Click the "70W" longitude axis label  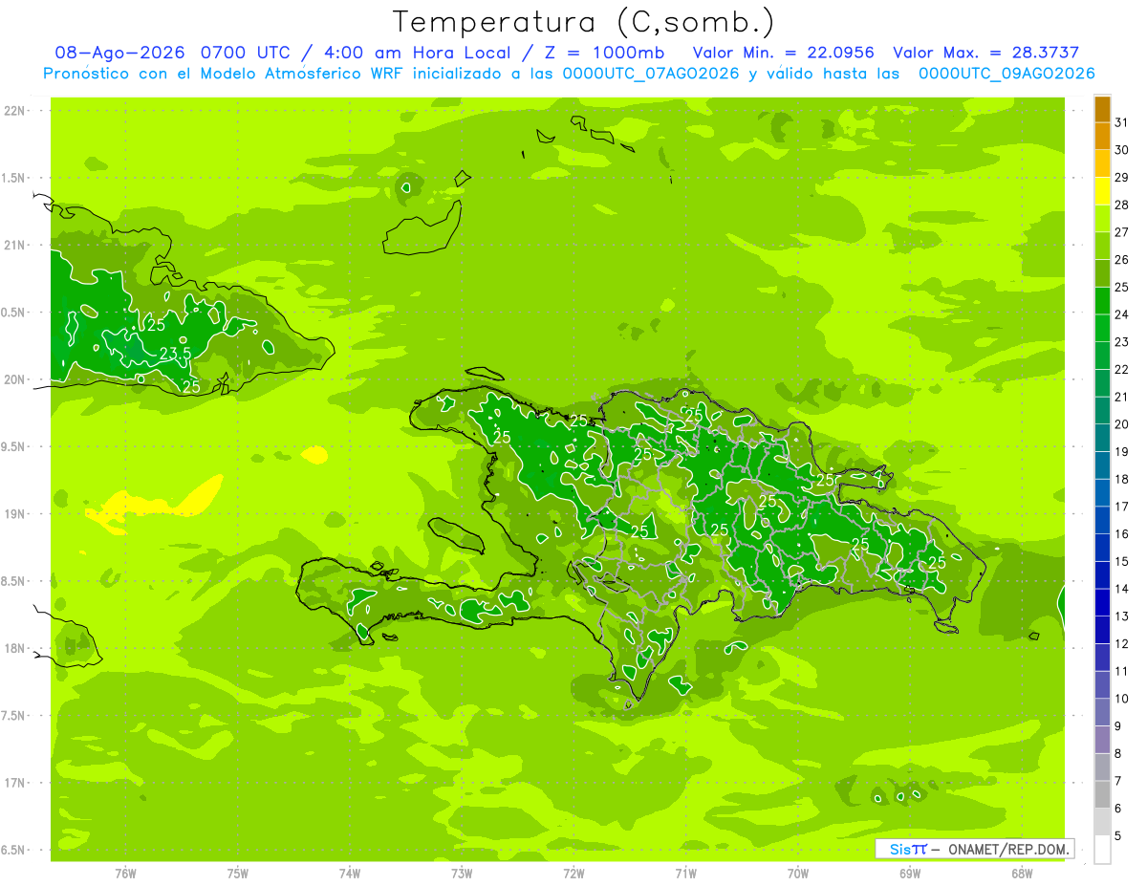tap(798, 874)
